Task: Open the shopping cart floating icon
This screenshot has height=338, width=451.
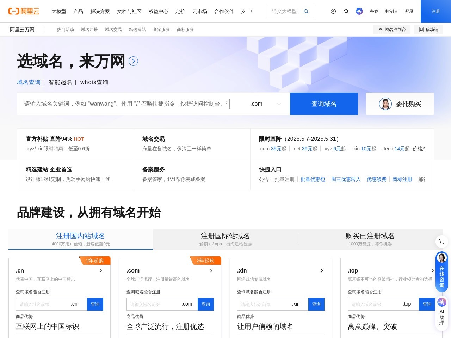Action: [442, 242]
